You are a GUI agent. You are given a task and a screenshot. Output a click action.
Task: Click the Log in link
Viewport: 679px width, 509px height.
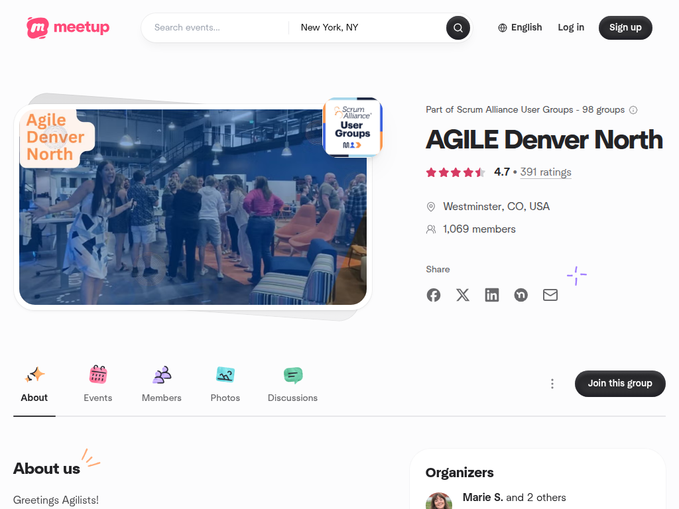pos(571,28)
